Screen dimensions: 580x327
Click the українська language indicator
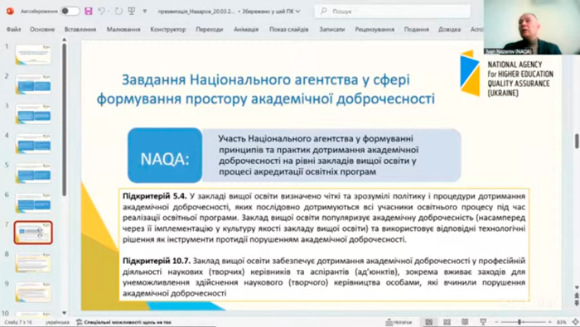tap(57, 322)
